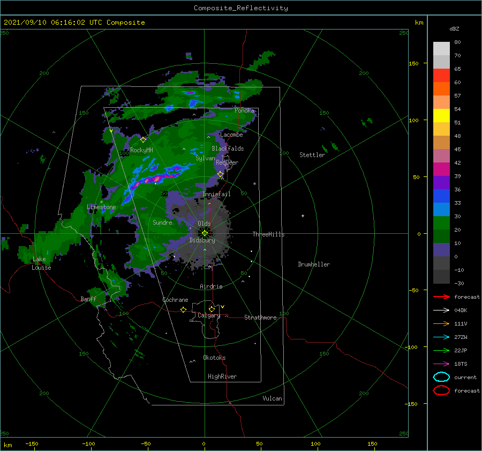482x451 pixels.
Task: Click the cyan 27ZW arrow legend icon
Action: pos(441,337)
